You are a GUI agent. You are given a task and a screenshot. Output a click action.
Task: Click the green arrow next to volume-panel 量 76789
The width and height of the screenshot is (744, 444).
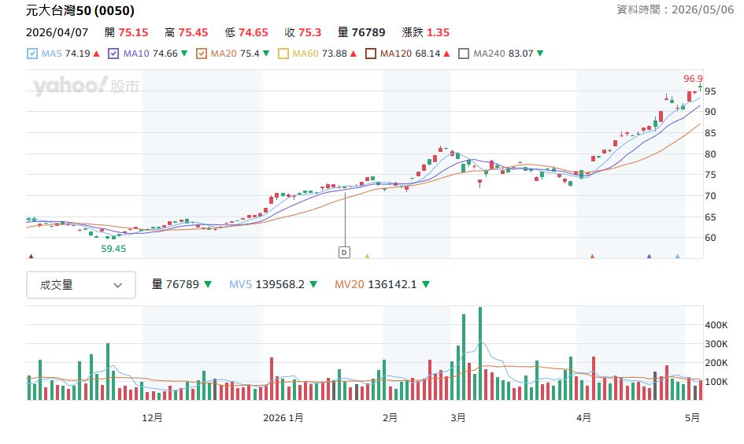coord(208,285)
